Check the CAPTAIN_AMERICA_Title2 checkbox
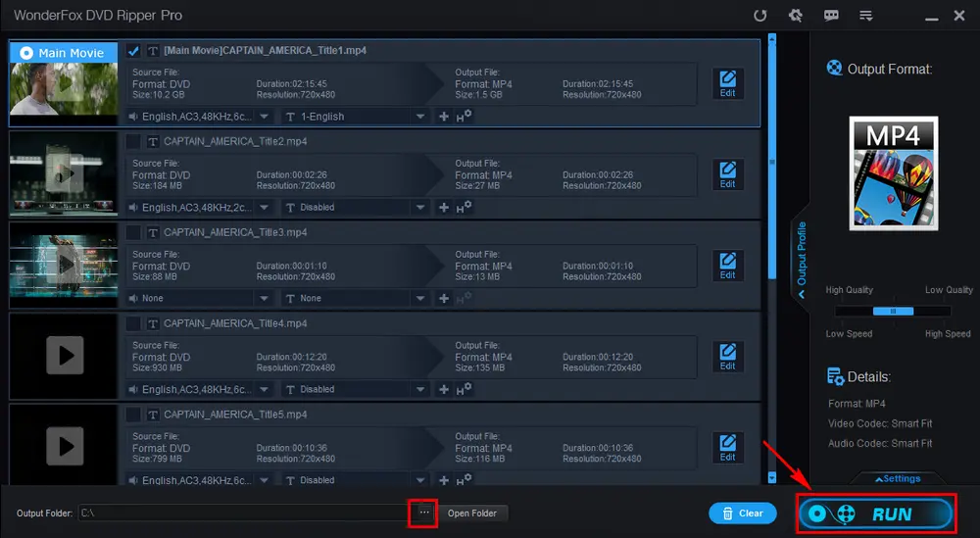The height and width of the screenshot is (538, 980). pyautogui.click(x=133, y=141)
